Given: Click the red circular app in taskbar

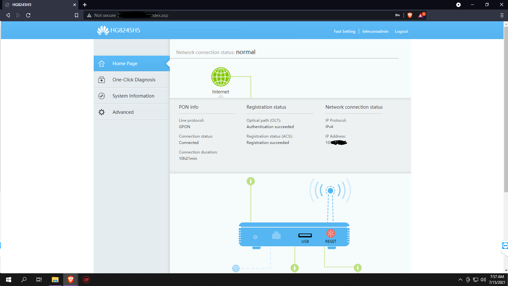Looking at the screenshot, I should click(x=86, y=280).
